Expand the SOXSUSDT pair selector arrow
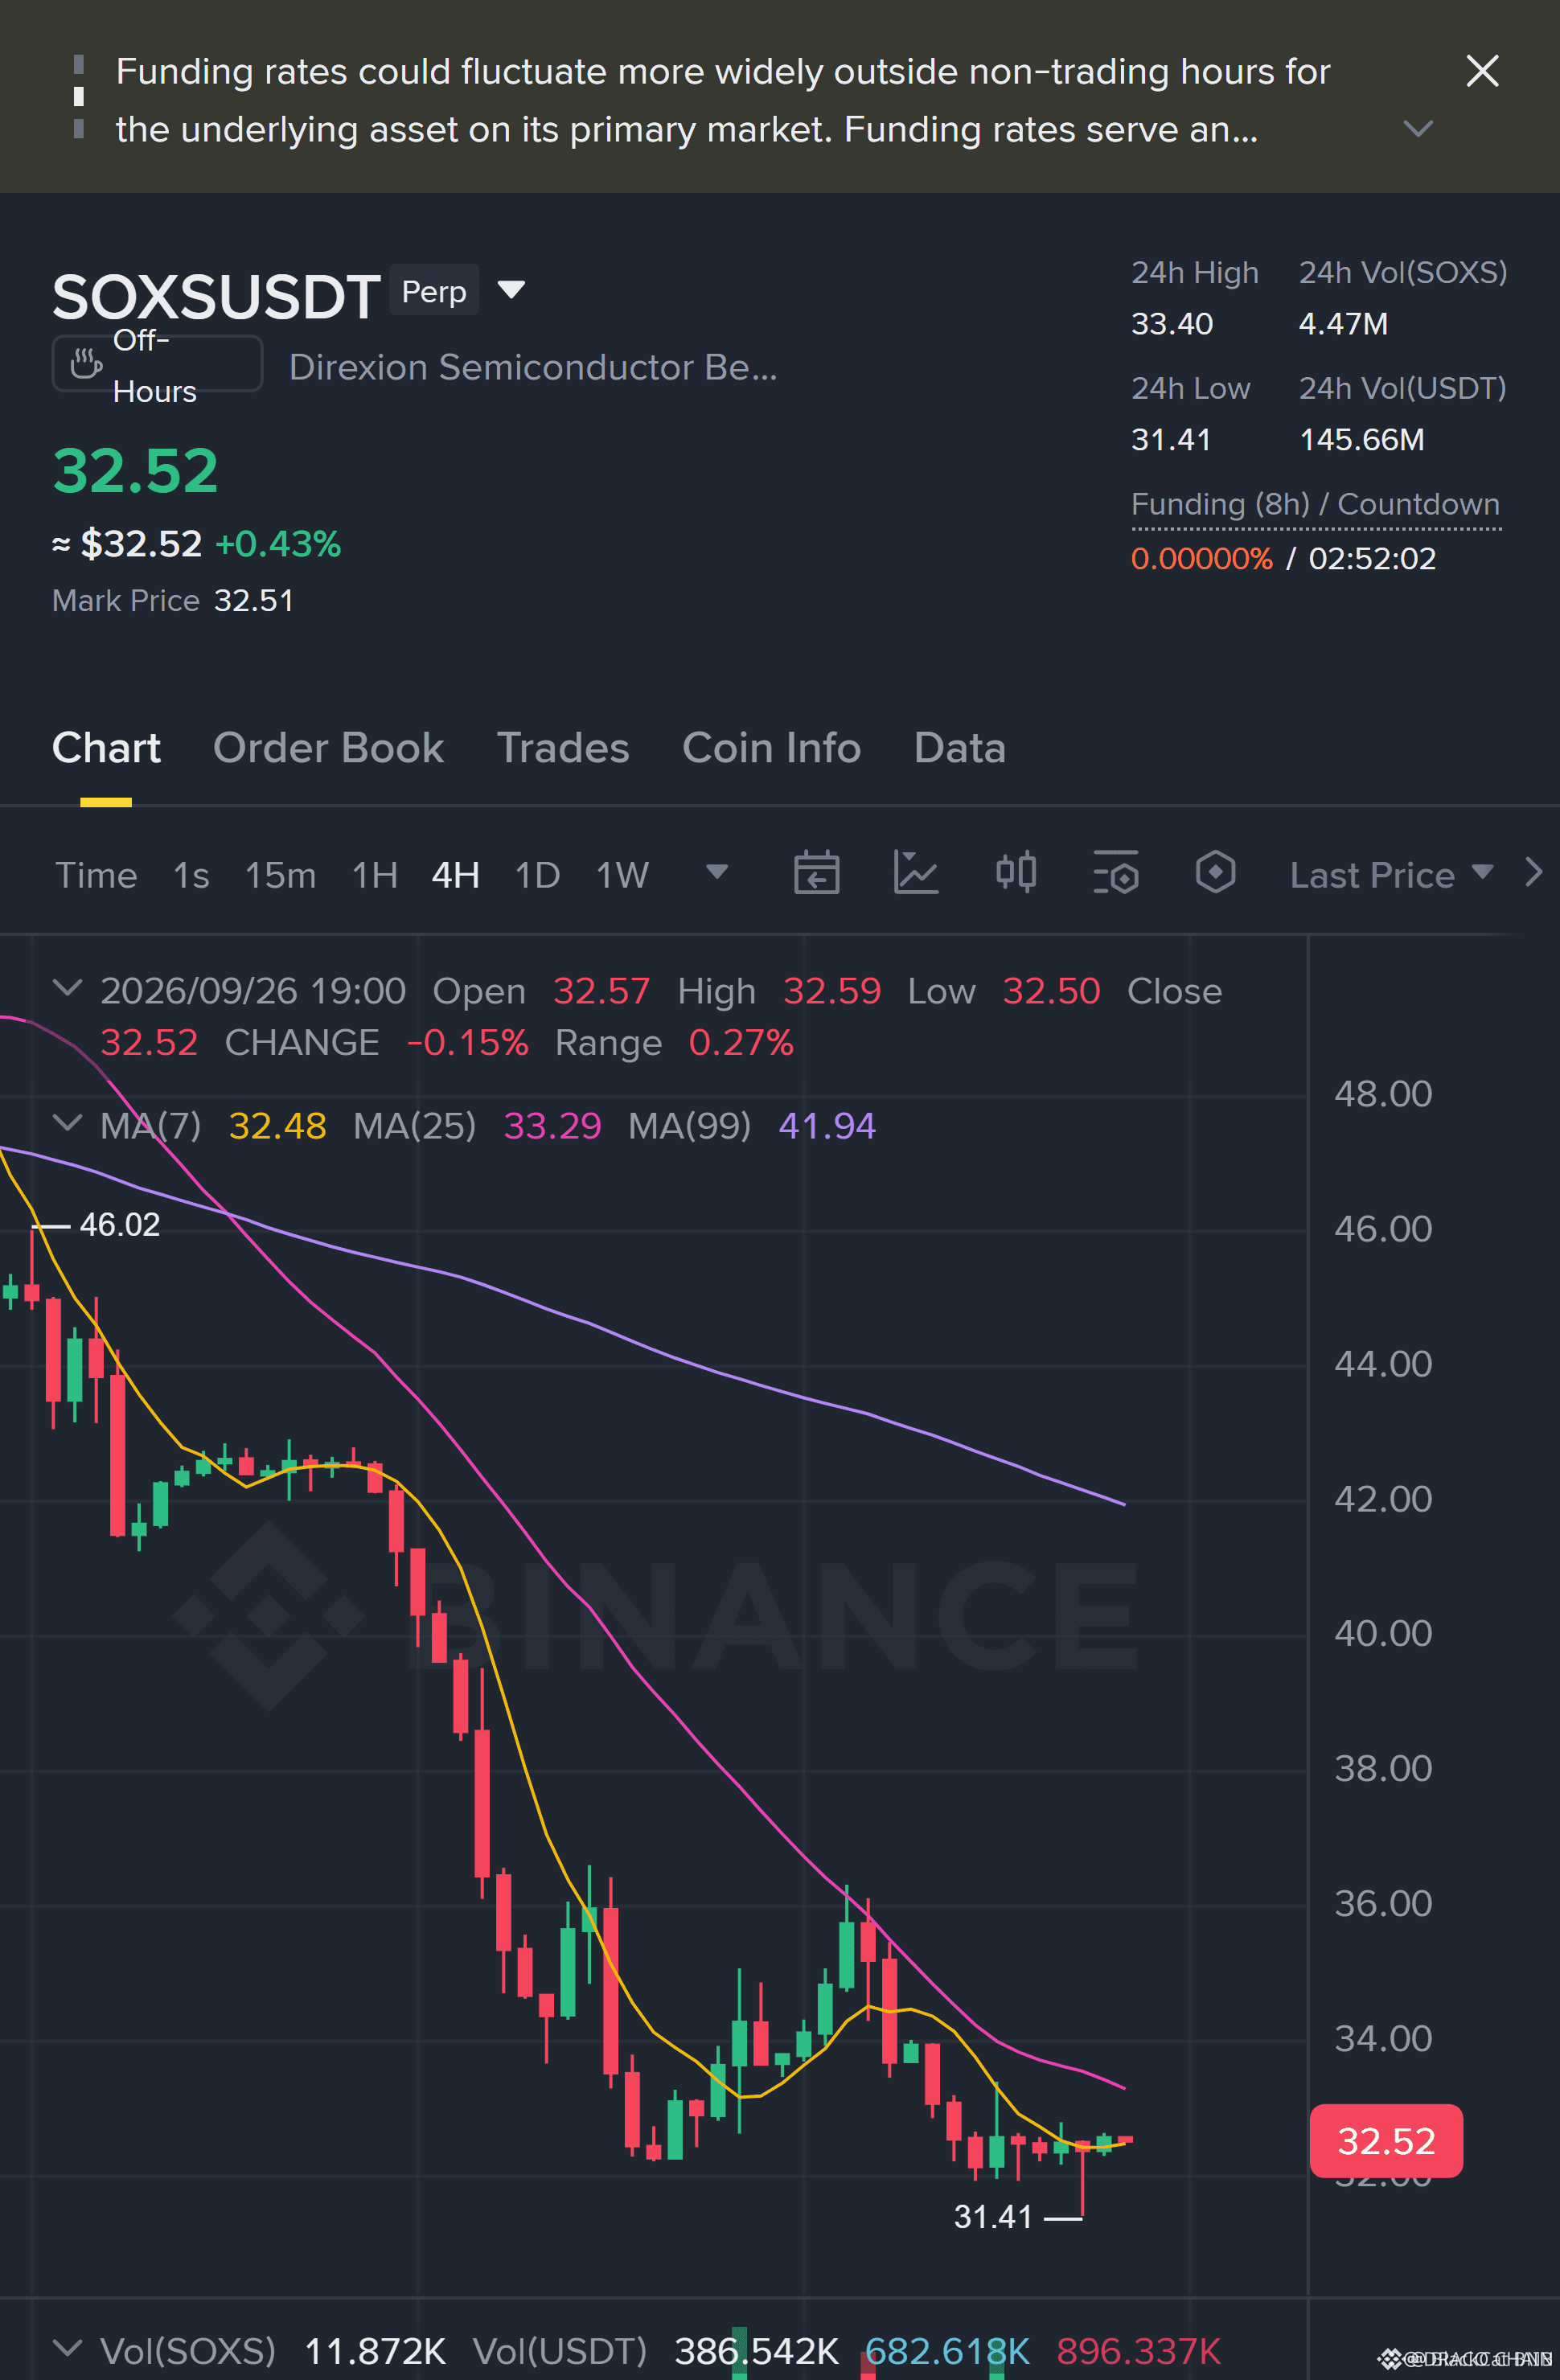The height and width of the screenshot is (2380, 1560). pos(511,290)
